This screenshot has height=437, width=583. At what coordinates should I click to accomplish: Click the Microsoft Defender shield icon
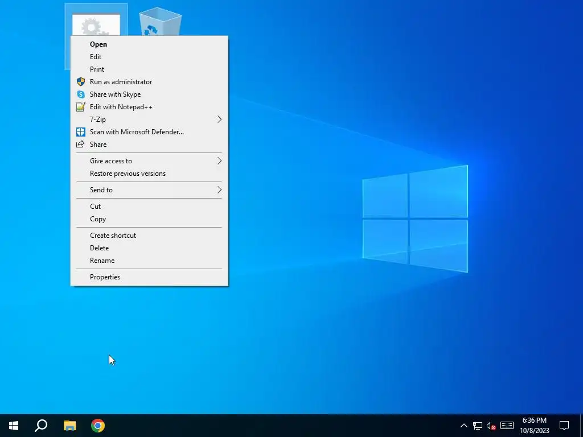point(81,132)
